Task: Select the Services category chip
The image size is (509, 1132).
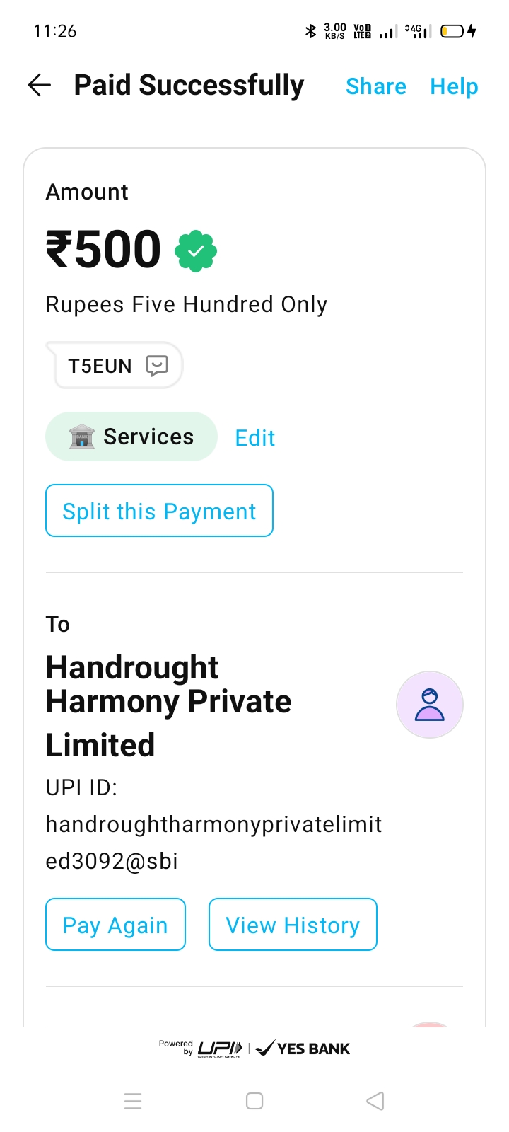Action: click(x=131, y=437)
